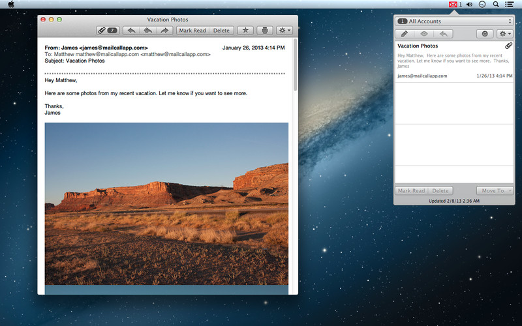Screen dimensions: 522x326
Task: Click the date January 26, 2013 4:14 PM
Action: (x=253, y=48)
